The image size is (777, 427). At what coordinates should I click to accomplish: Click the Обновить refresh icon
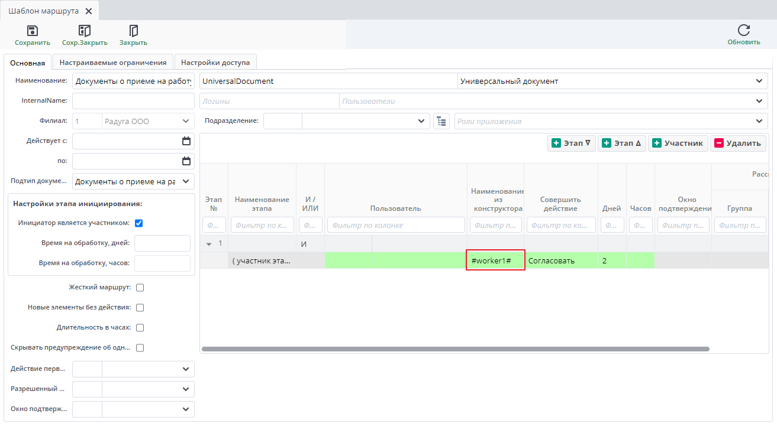click(x=744, y=31)
